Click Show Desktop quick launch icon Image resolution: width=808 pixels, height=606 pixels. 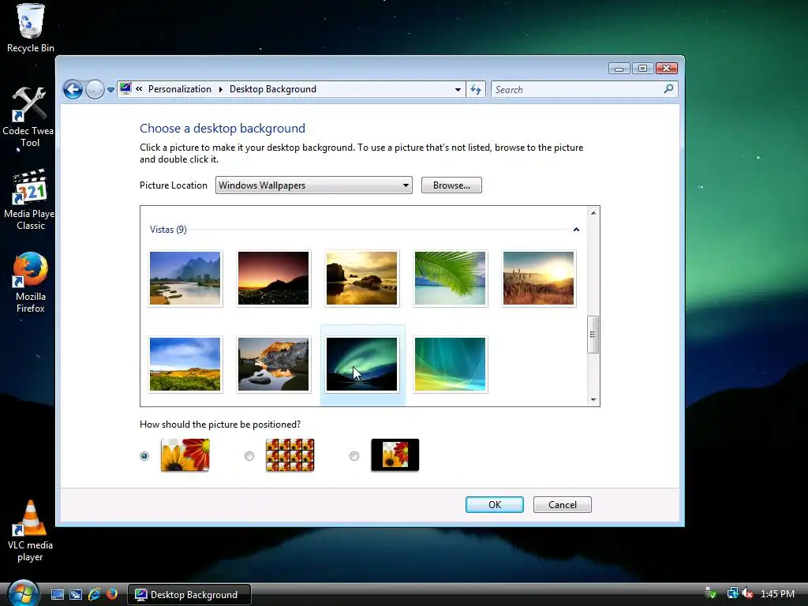click(x=57, y=595)
